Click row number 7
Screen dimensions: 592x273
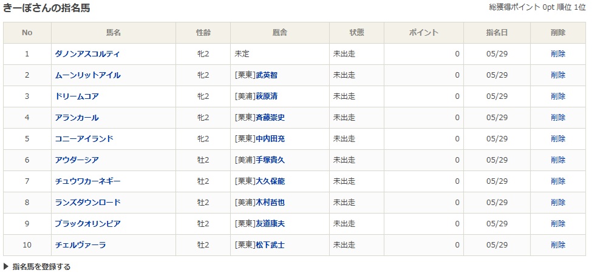click(x=27, y=181)
